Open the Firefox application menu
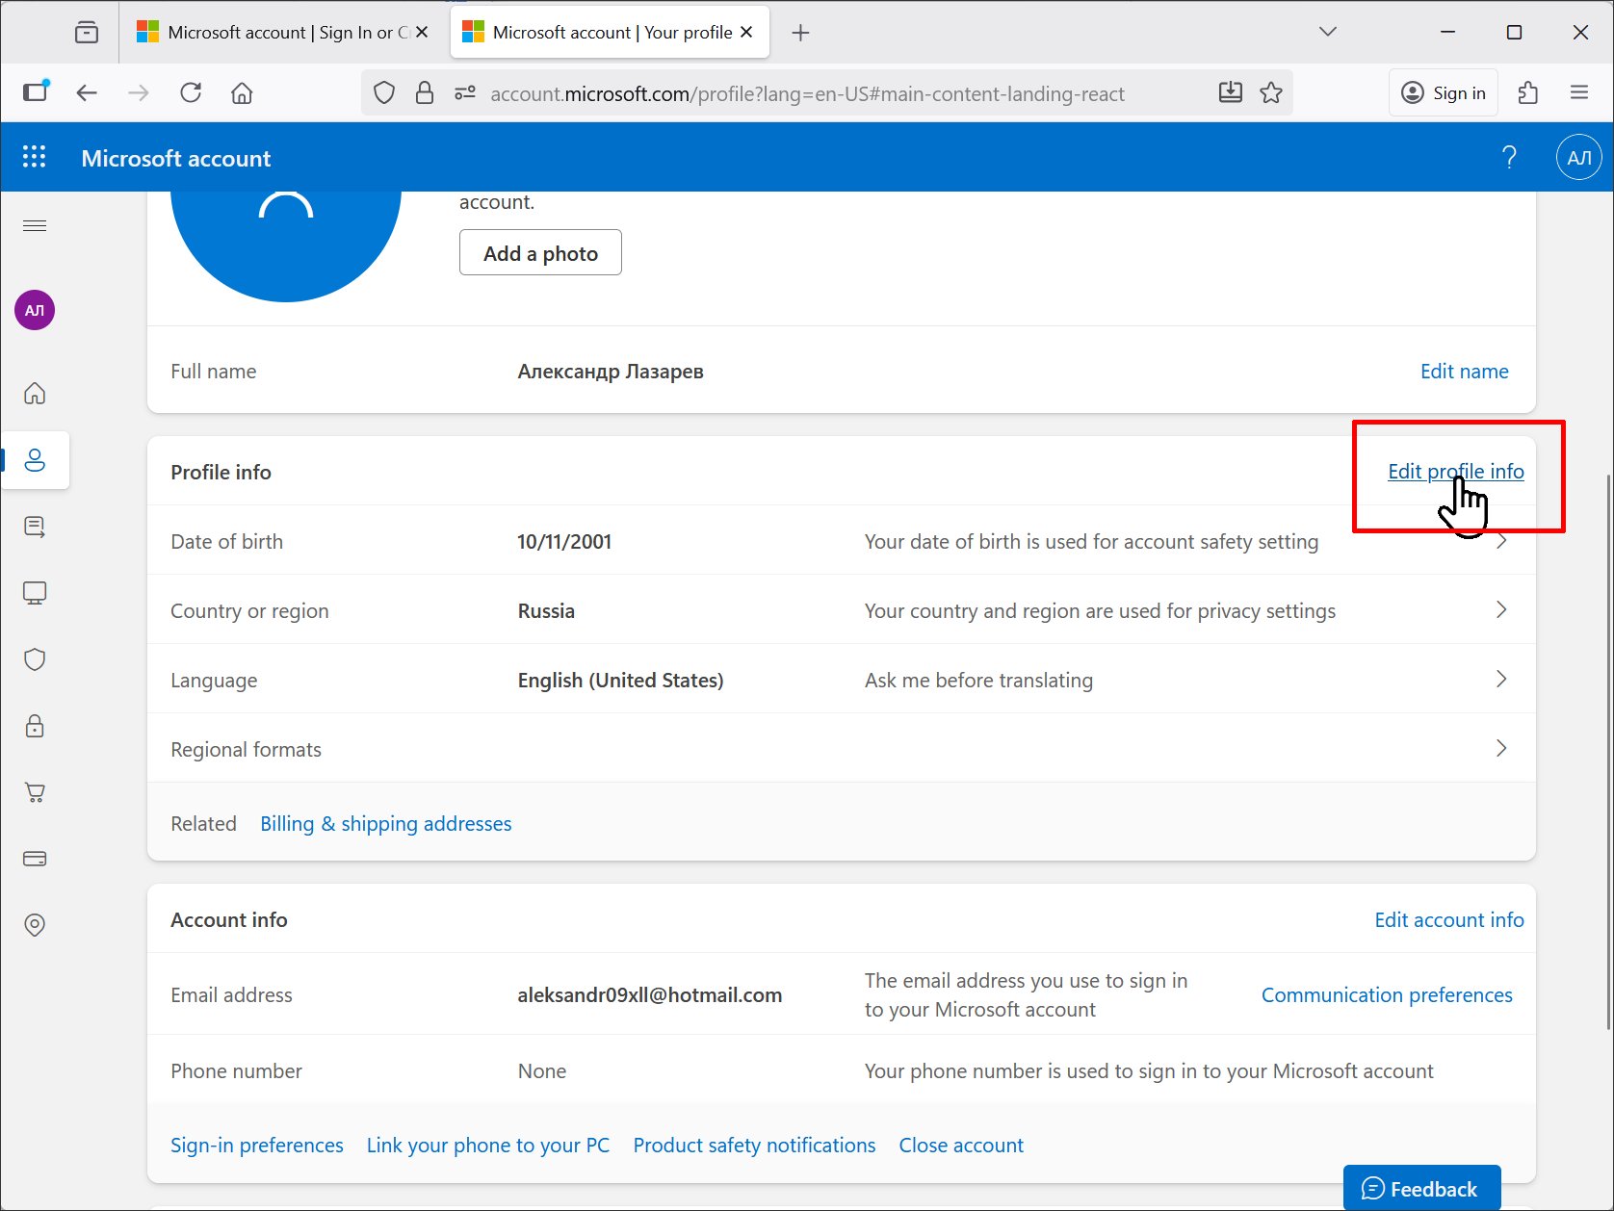This screenshot has height=1211, width=1614. coord(1579,92)
